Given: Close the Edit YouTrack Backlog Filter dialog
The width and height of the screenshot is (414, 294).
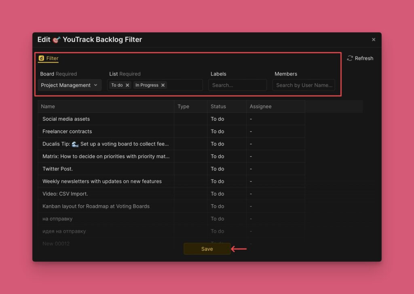Looking at the screenshot, I should click(374, 40).
